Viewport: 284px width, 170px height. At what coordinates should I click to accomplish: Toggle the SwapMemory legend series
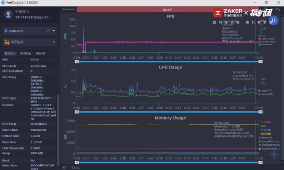coord(269,141)
